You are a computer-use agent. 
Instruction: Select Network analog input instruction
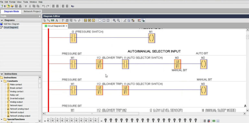tap(19, 109)
